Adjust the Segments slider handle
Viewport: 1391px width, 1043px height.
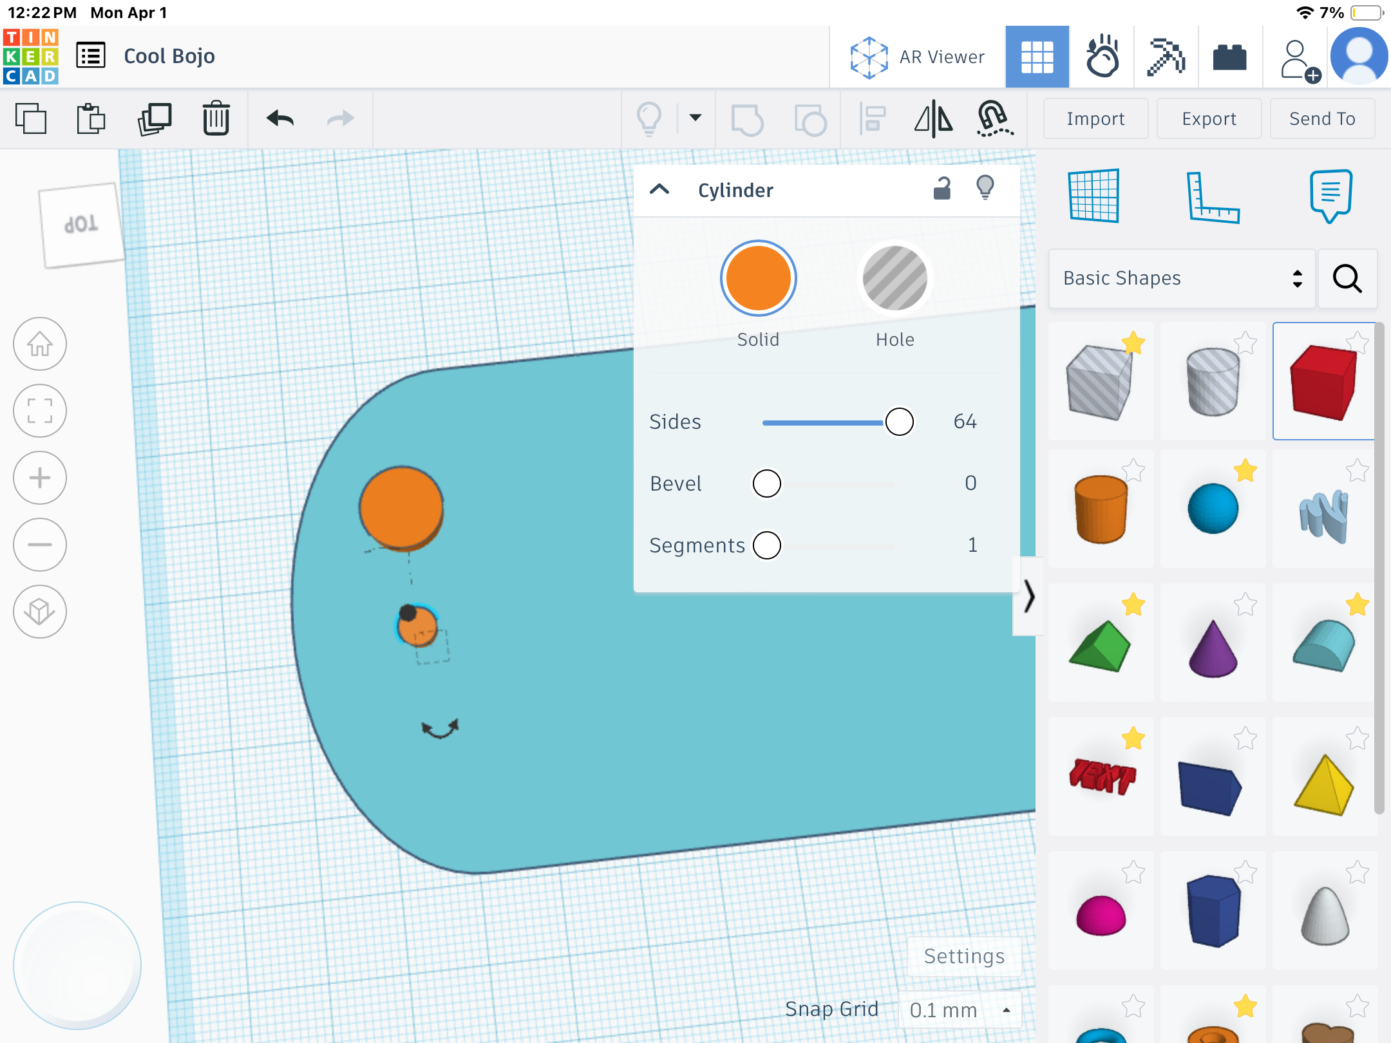point(766,545)
